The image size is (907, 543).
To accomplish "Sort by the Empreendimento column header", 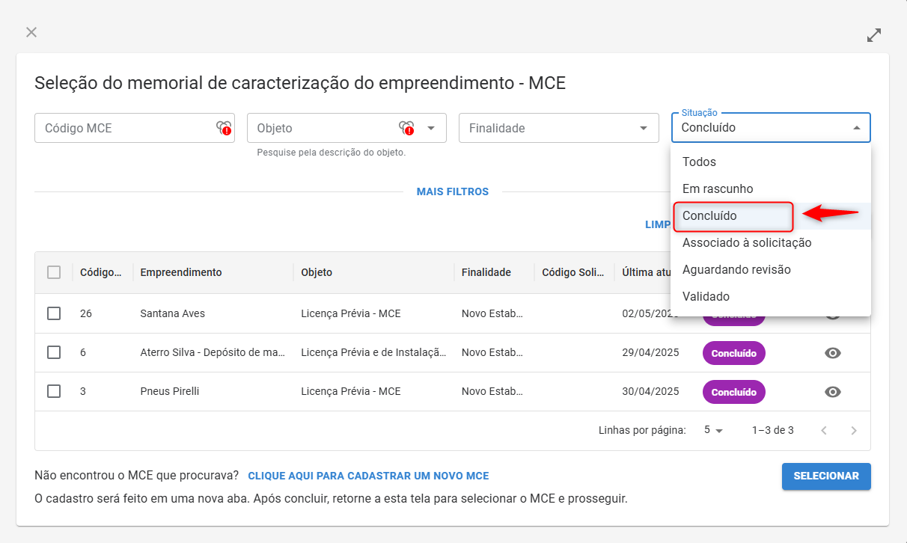I will (181, 272).
